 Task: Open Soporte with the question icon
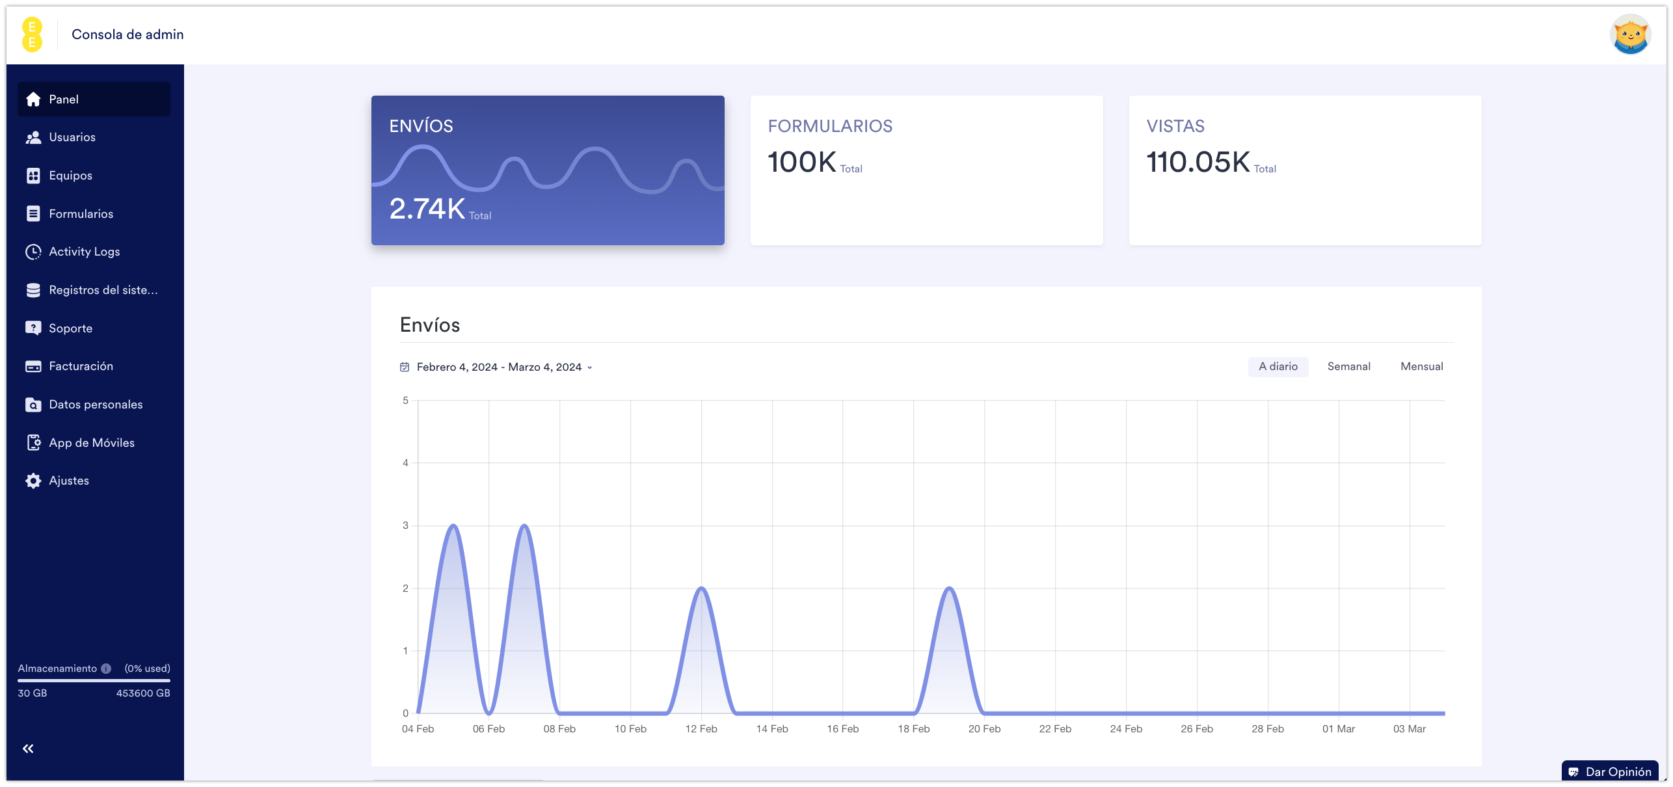click(x=33, y=328)
